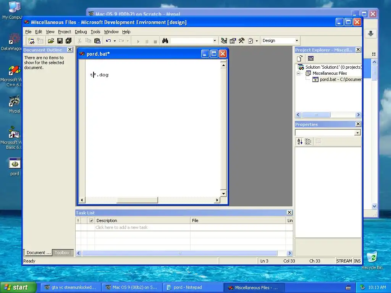Click Project Explorer horizontal scrollbar thumb

pos(316,115)
